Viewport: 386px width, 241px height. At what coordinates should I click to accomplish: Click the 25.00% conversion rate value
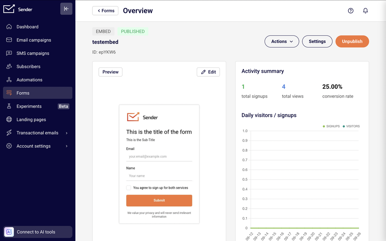[332, 87]
